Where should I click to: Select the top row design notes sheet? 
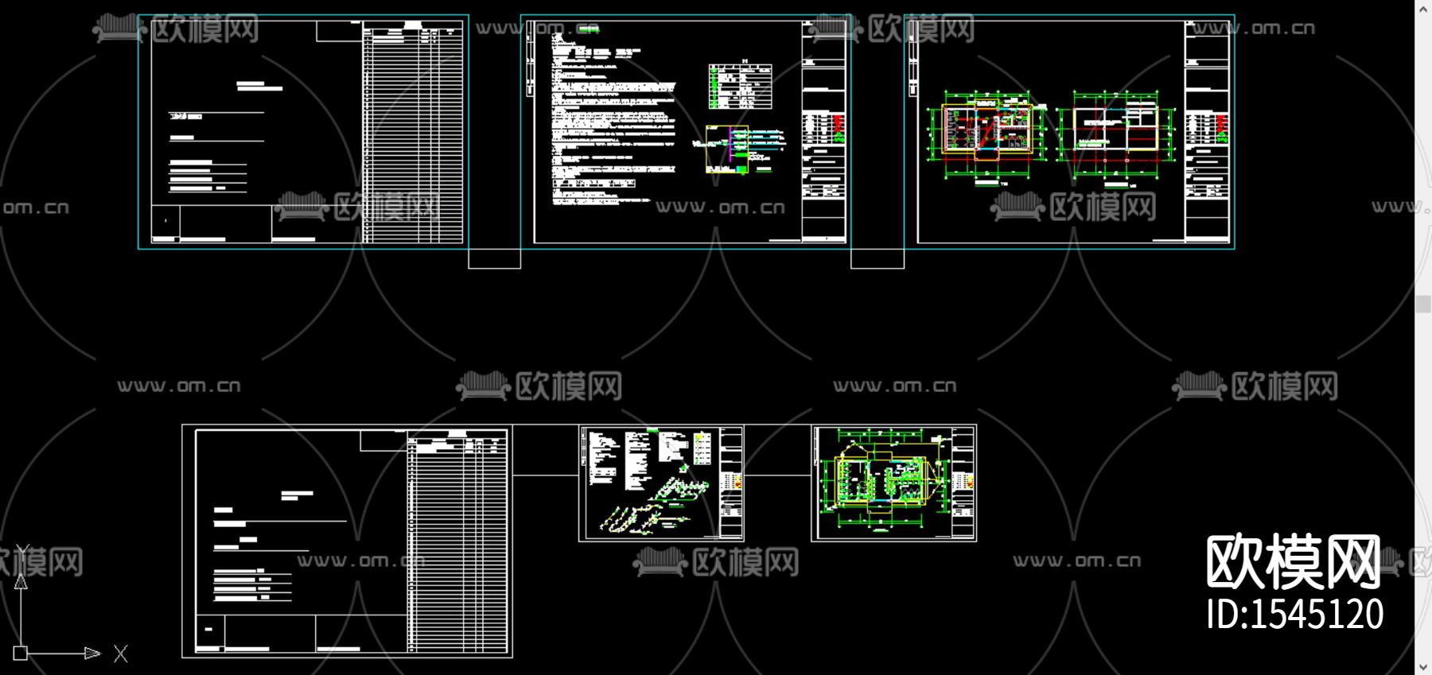[x=686, y=132]
